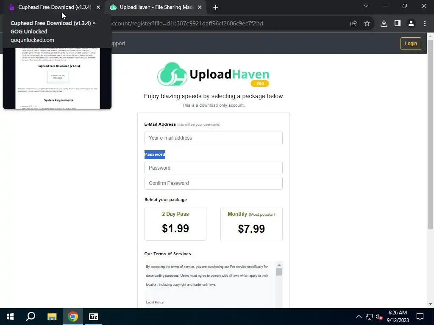Open the taskbar clock and date
This screenshot has height=325, width=434.
pyautogui.click(x=398, y=317)
